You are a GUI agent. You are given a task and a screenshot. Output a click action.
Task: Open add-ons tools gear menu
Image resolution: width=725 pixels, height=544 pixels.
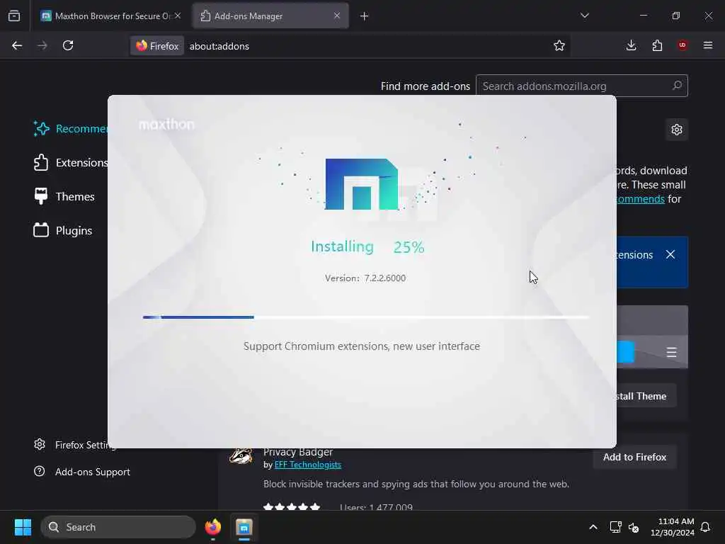pos(677,130)
